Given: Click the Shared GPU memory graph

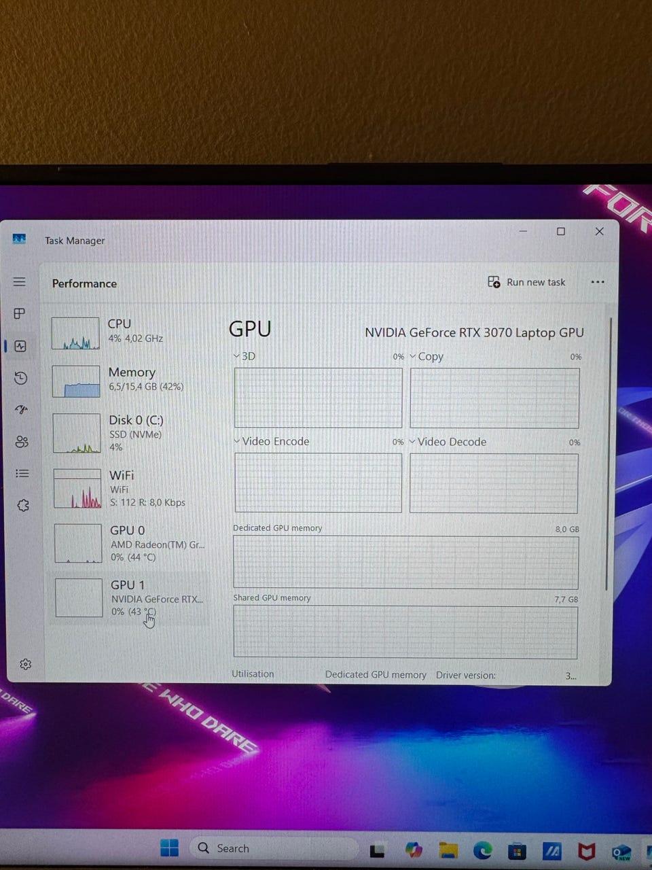Looking at the screenshot, I should point(405,632).
